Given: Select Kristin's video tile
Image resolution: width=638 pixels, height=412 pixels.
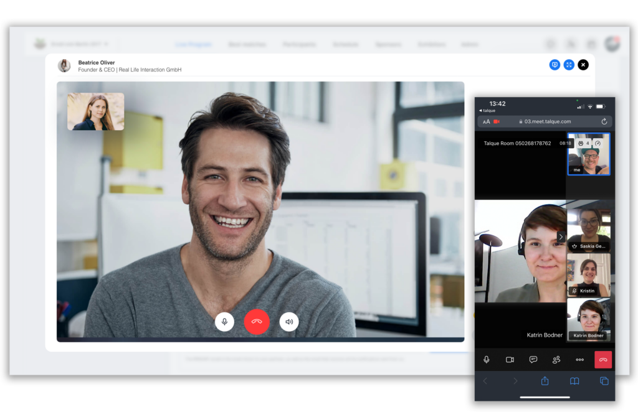Looking at the screenshot, I should (589, 275).
